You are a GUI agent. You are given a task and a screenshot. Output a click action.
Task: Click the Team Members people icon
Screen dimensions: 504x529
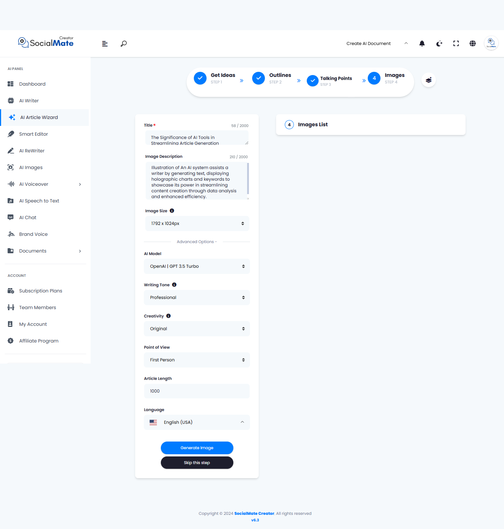point(11,307)
